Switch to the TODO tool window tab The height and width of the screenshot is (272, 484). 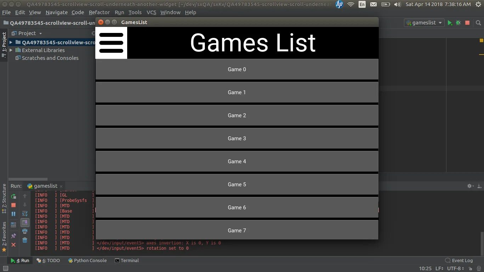pyautogui.click(x=49, y=261)
